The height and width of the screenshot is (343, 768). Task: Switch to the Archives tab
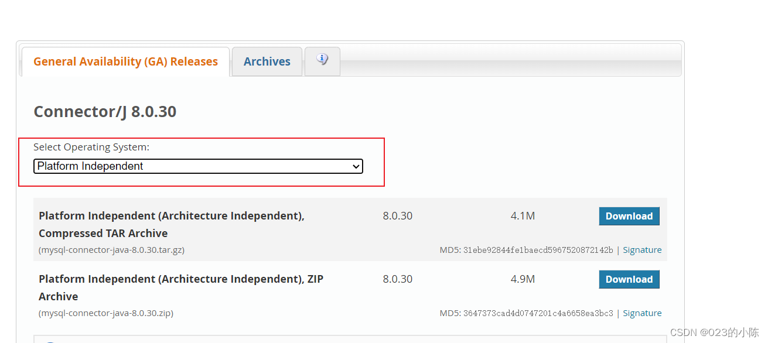[x=267, y=61]
